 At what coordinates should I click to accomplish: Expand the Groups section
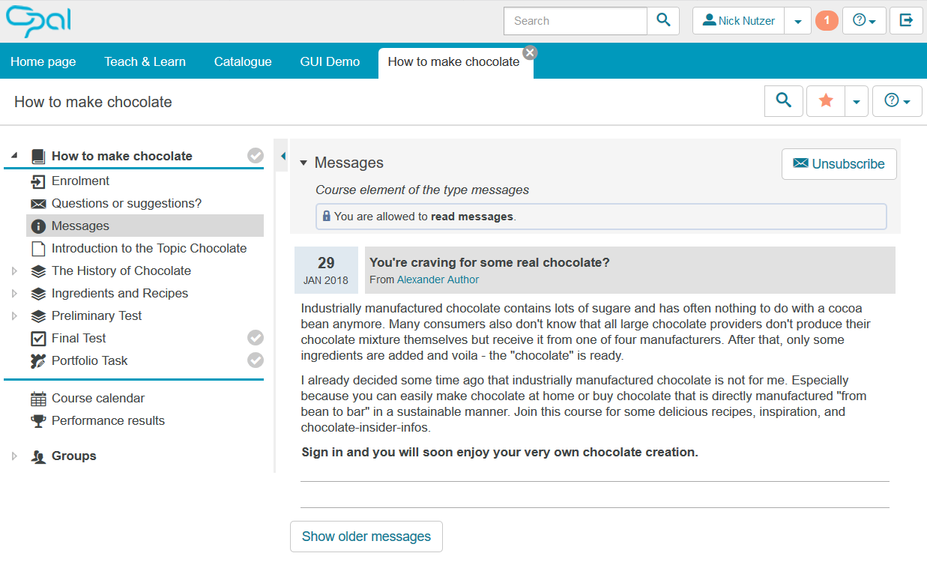point(14,456)
